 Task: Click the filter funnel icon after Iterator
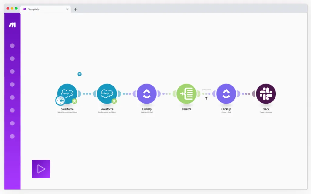click(206, 98)
